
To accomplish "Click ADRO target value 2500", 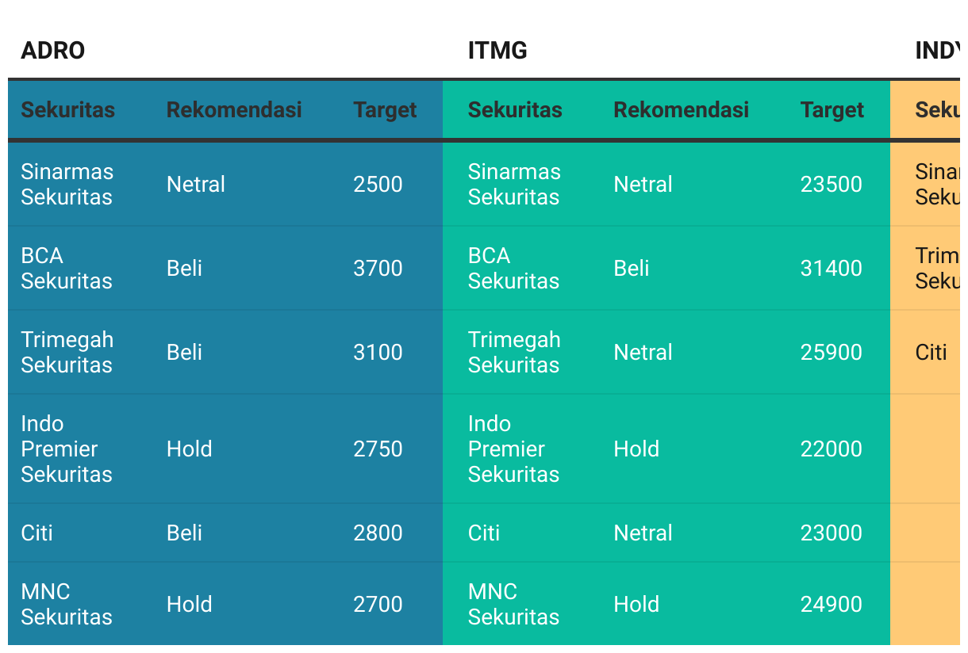I will point(378,184).
